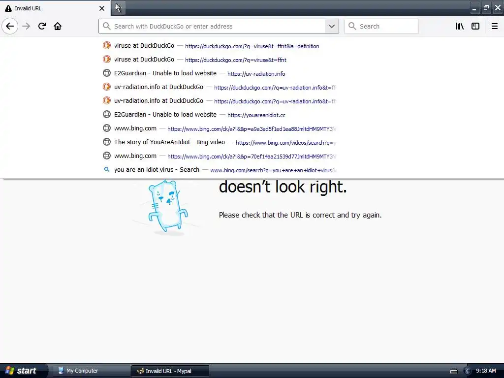This screenshot has height=378, width=504.
Task: Click magnifier icon in Search box
Action: pyautogui.click(x=352, y=26)
